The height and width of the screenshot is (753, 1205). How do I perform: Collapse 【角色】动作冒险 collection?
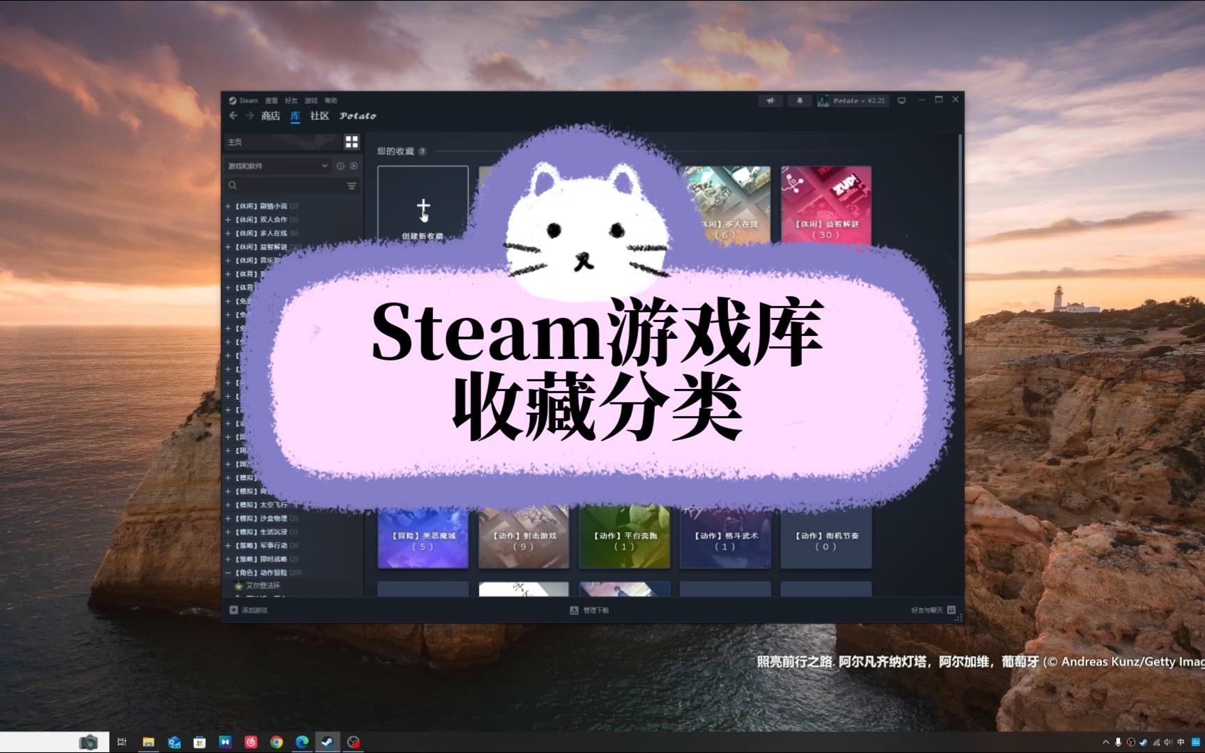(228, 573)
